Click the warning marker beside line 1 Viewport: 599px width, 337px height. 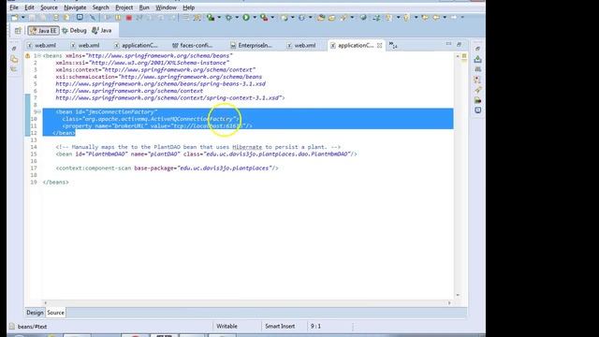click(x=27, y=56)
